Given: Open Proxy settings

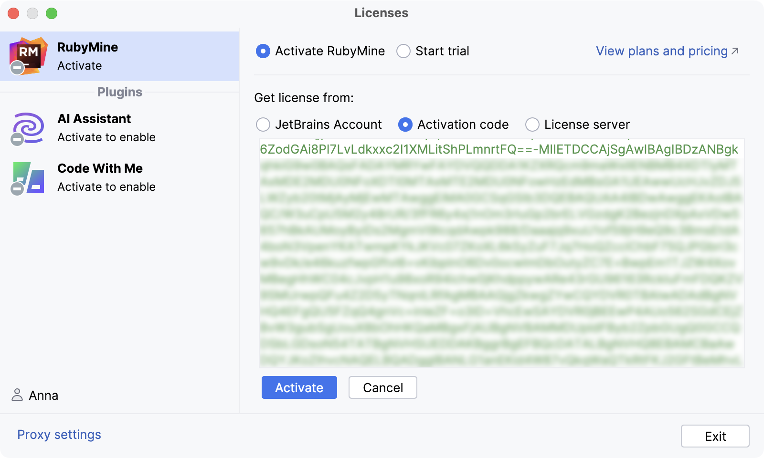Looking at the screenshot, I should 59,435.
